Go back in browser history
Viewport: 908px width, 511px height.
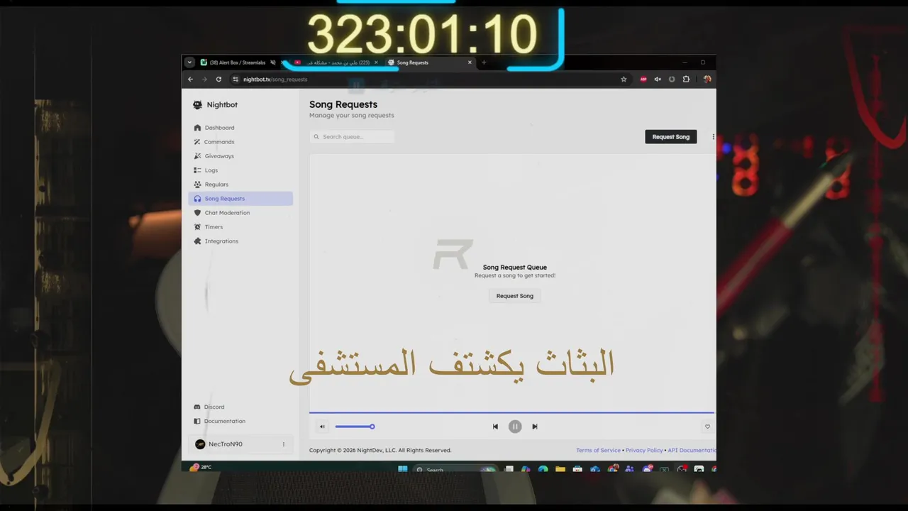pyautogui.click(x=190, y=79)
